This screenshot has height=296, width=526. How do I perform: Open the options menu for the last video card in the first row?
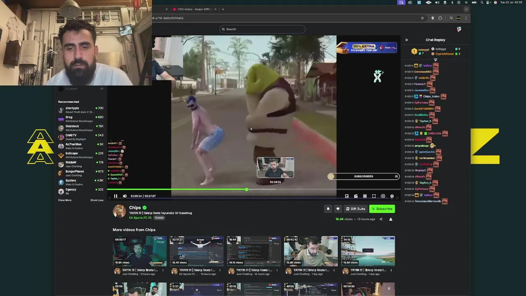391,271
